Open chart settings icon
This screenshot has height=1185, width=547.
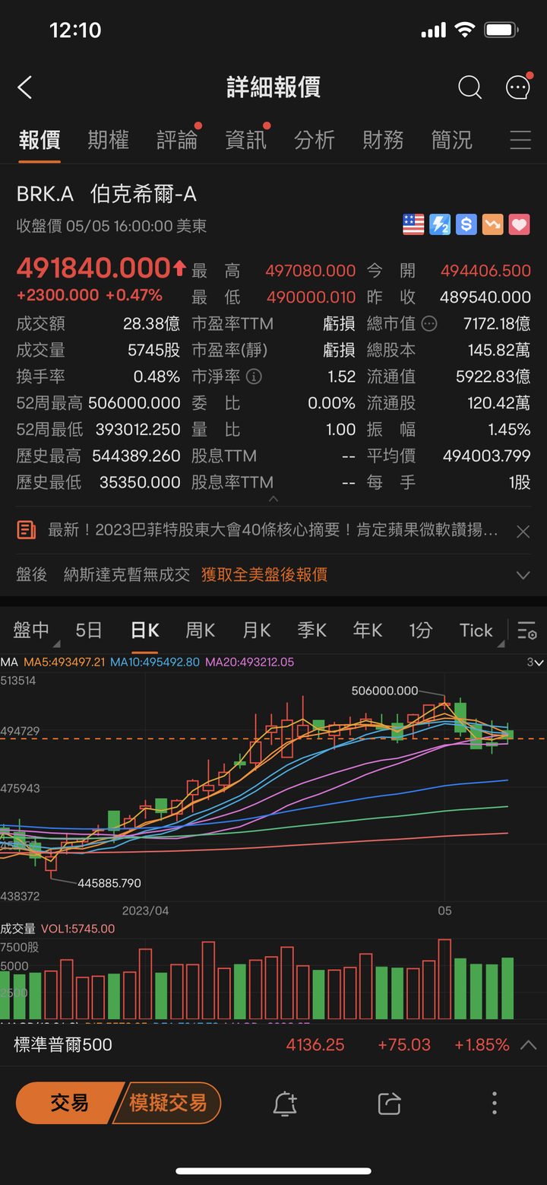[x=527, y=631]
